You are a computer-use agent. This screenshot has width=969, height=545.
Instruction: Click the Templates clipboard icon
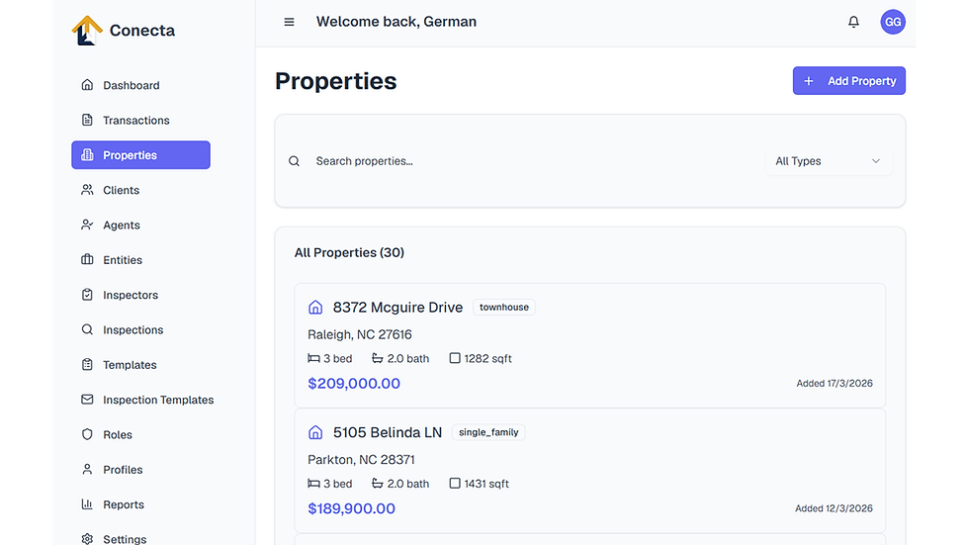coord(87,365)
